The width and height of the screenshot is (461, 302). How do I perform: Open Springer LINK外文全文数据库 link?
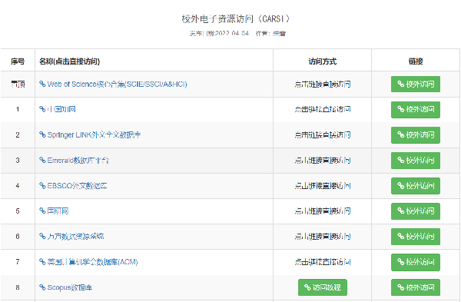click(90, 134)
